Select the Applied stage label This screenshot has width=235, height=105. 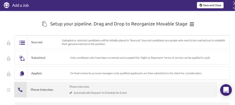37,73
